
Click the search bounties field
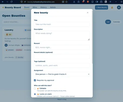click(x=17, y=22)
